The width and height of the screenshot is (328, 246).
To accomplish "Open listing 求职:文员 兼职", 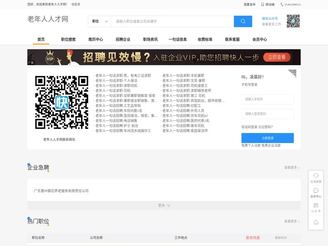I will tap(184, 81).
